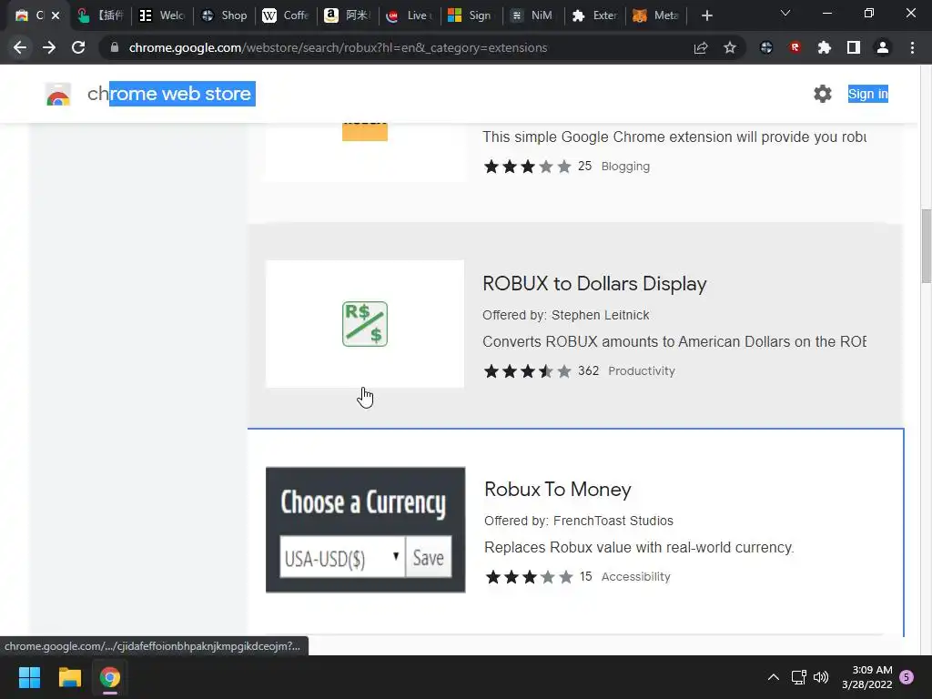Open File Explorer from the taskbar
This screenshot has height=699, width=932.
69,677
